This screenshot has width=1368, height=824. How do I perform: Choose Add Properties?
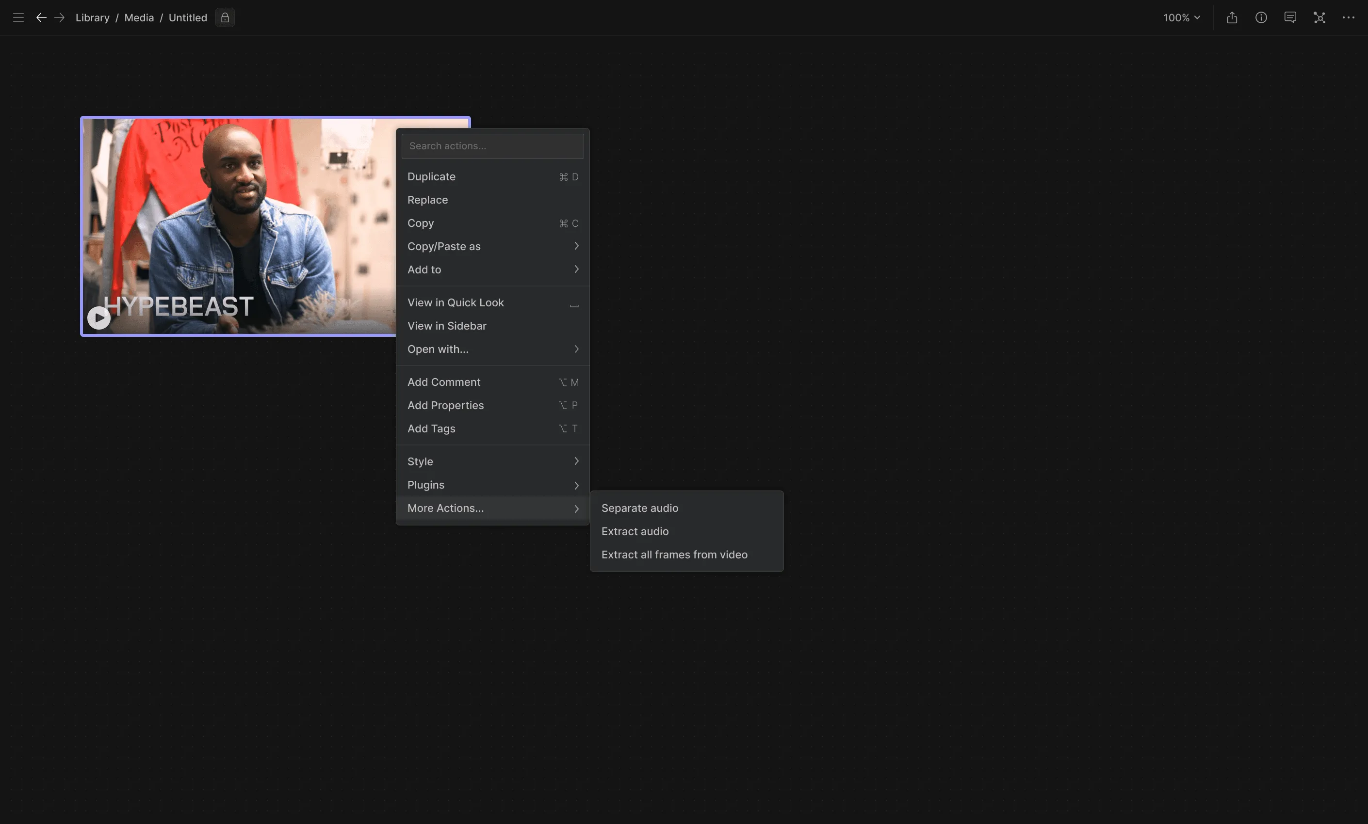pos(492,406)
